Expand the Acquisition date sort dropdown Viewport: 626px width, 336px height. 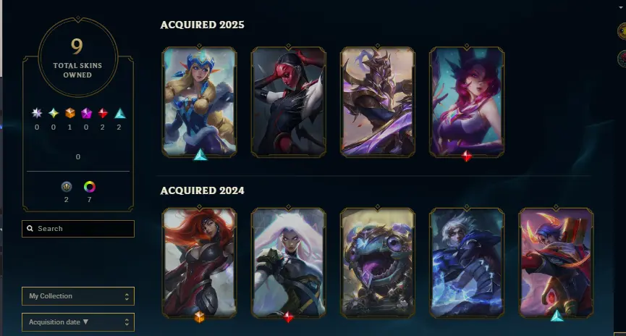point(78,322)
